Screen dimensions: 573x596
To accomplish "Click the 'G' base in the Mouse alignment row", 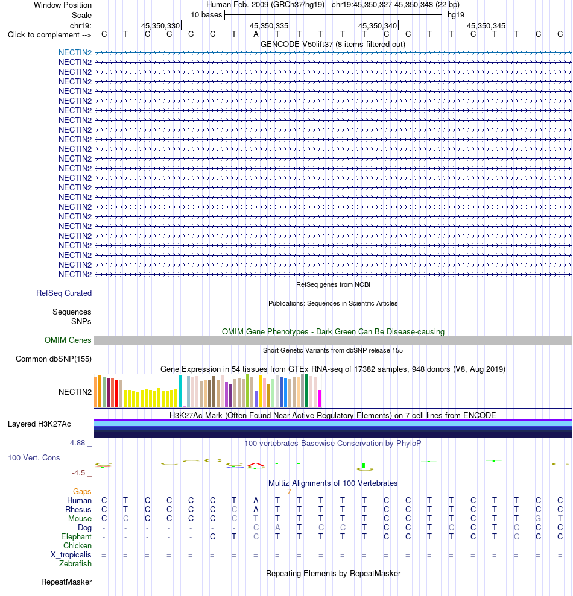I will 538,518.
